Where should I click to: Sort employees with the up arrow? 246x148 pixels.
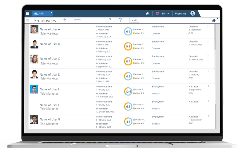pos(65,20)
